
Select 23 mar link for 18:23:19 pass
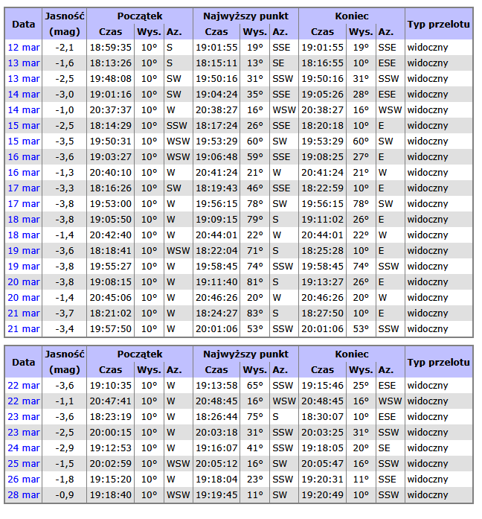point(24,416)
